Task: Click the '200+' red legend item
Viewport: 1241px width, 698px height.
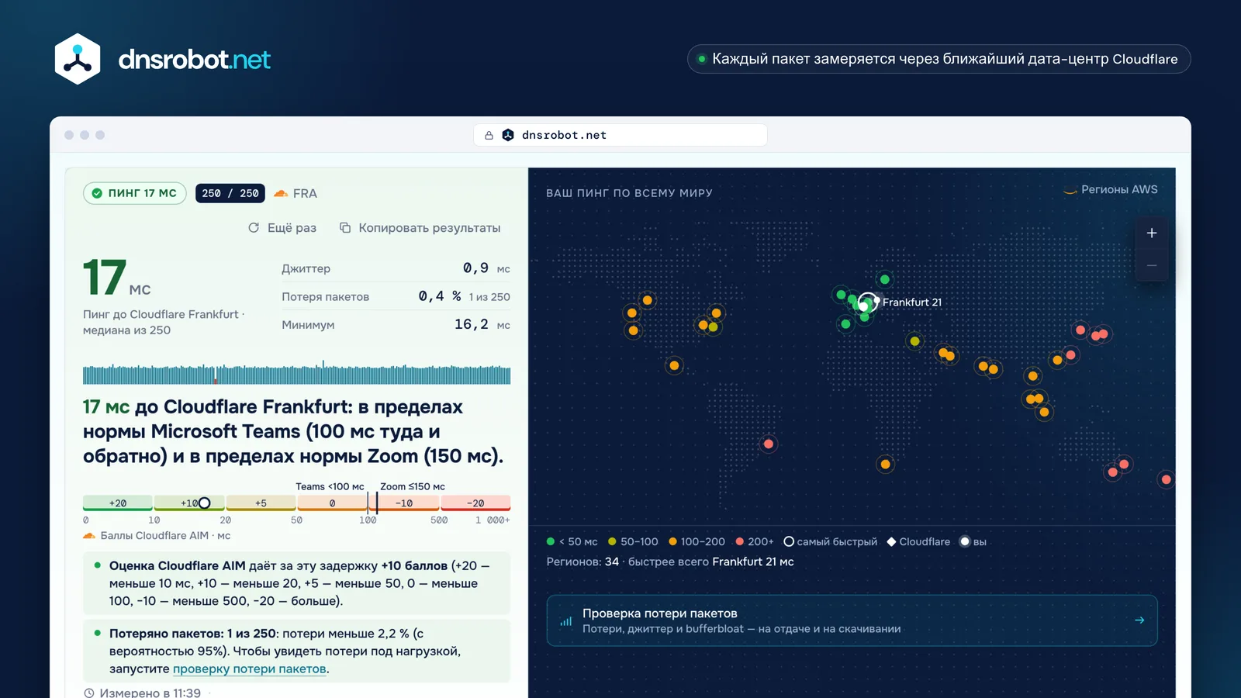Action: coord(755,541)
